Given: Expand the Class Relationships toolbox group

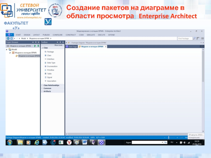Looking at the screenshot, I should pyautogui.click(x=42, y=85).
